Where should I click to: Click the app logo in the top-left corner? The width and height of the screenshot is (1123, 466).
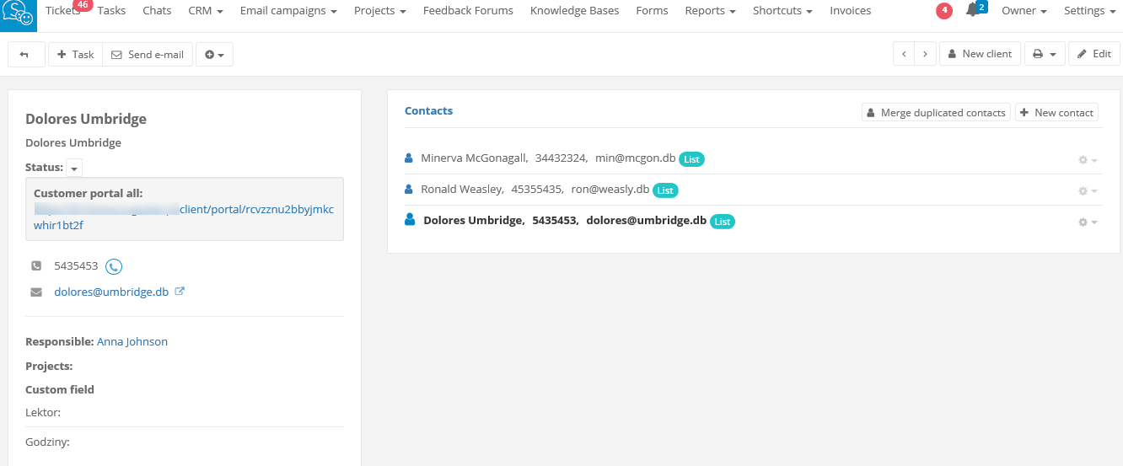19,14
